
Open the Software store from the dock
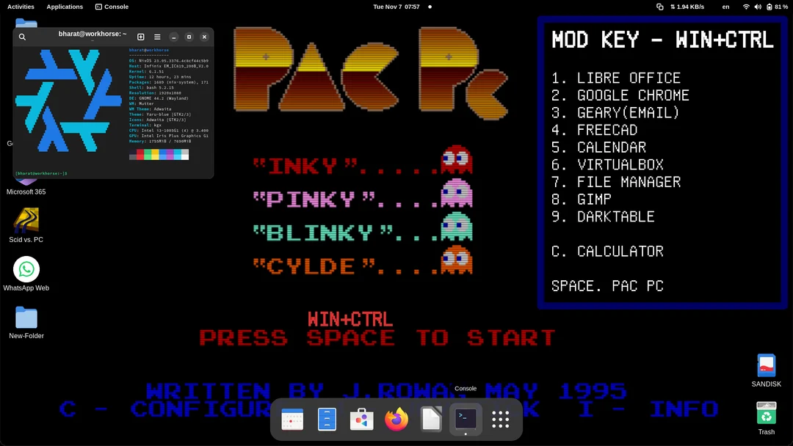(x=361, y=419)
